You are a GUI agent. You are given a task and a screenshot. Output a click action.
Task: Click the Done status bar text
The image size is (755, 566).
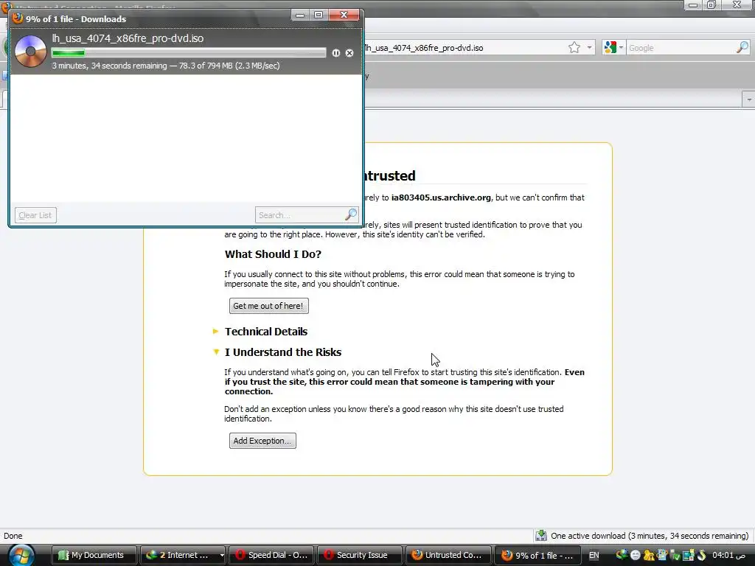click(13, 536)
